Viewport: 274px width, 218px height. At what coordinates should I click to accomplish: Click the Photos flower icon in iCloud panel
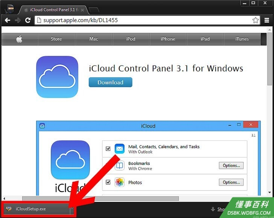click(x=120, y=182)
